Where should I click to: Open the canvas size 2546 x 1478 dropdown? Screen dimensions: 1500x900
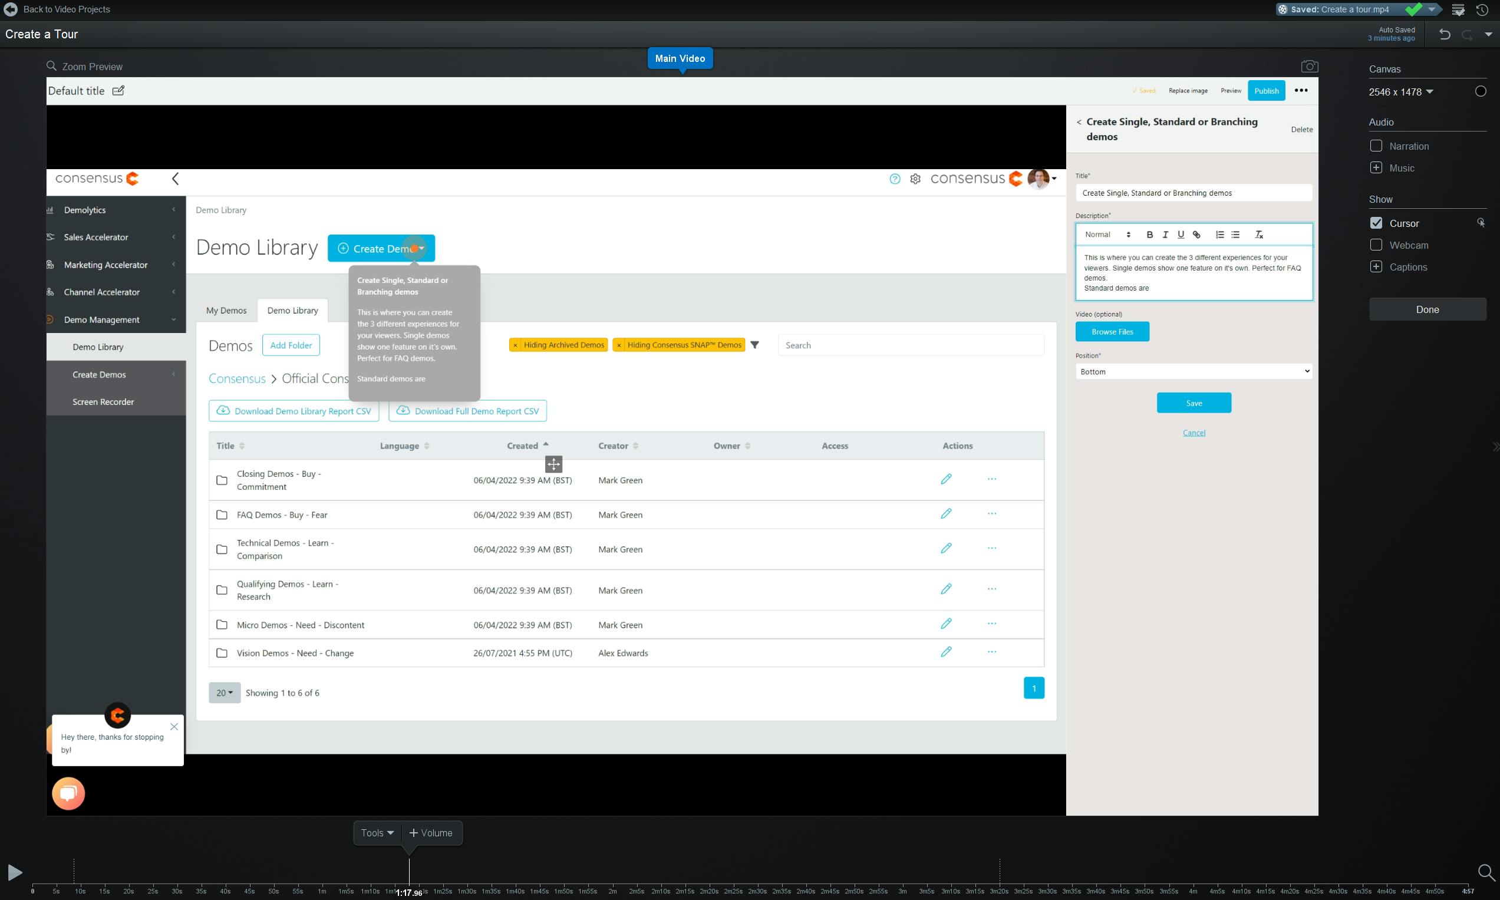click(1400, 92)
